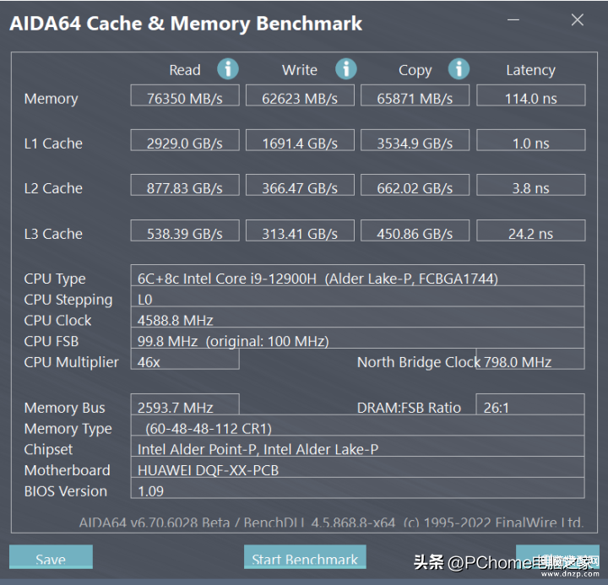Click the Read info icon

(x=228, y=69)
